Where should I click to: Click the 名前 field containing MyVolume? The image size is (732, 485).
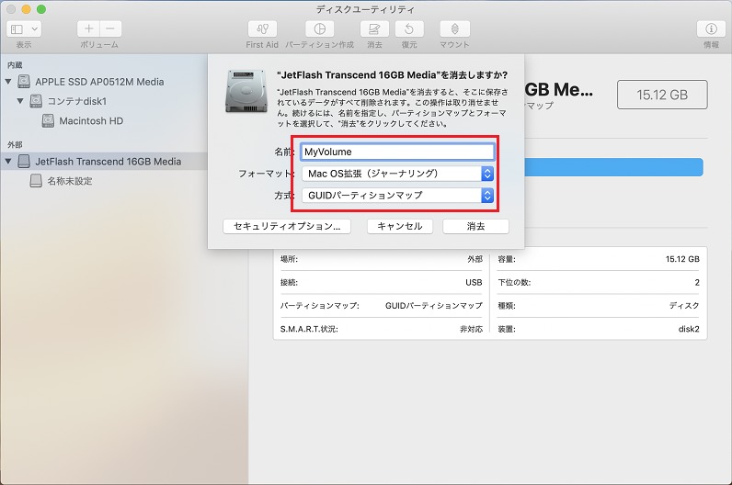pyautogui.click(x=397, y=152)
